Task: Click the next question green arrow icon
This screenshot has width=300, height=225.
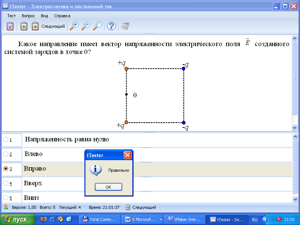Action: tap(35, 26)
